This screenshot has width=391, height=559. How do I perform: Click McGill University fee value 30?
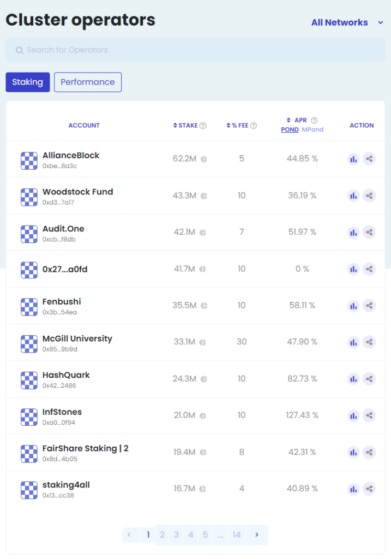[242, 342]
